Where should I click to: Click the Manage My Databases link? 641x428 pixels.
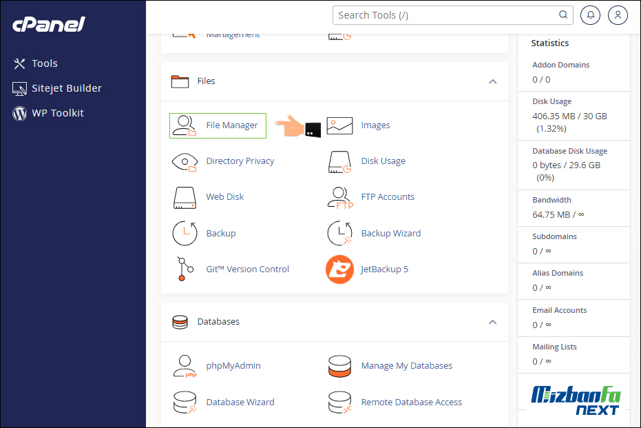tap(406, 366)
